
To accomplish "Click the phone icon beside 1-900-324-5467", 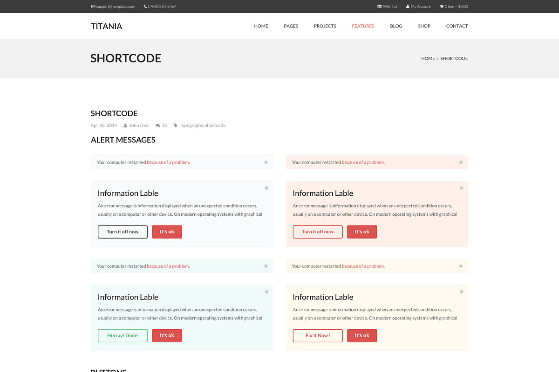I will pos(145,7).
